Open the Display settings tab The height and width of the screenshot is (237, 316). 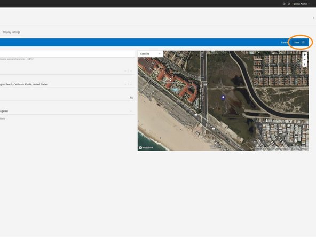12,32
